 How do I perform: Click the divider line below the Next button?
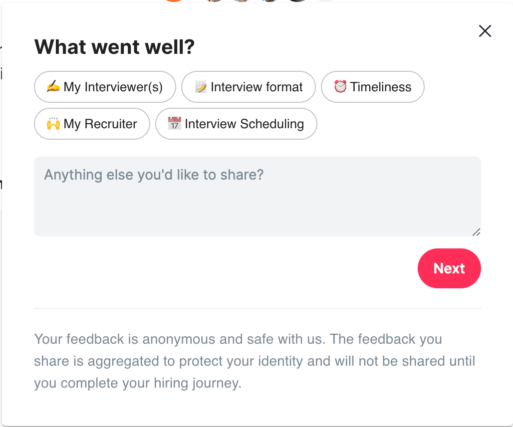pyautogui.click(x=257, y=308)
